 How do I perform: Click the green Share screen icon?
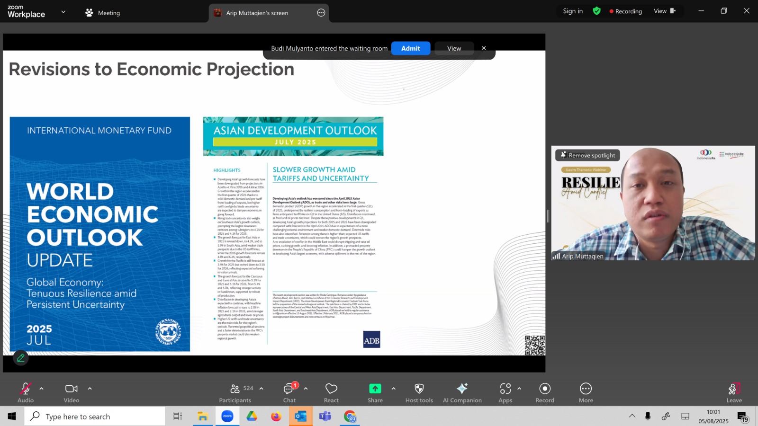click(375, 389)
